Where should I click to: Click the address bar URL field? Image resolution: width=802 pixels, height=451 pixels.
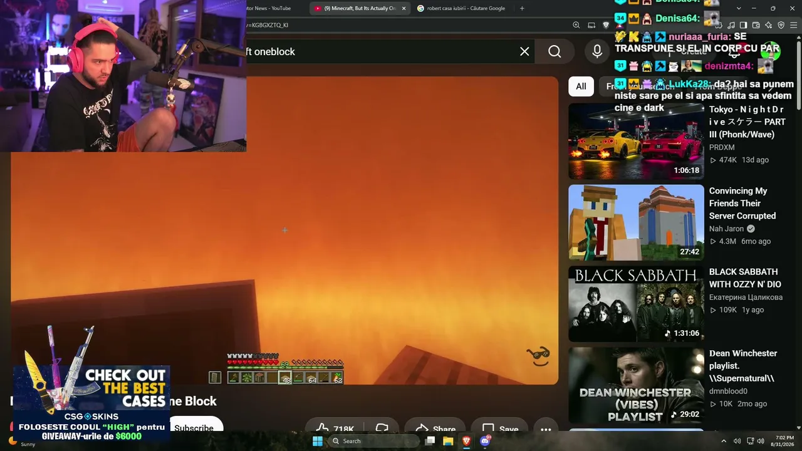(x=407, y=25)
